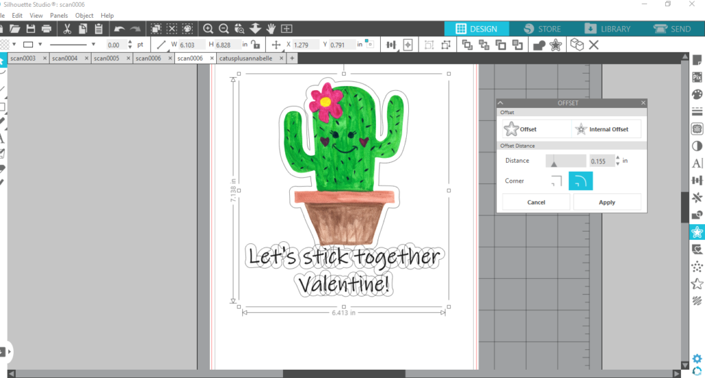705x378 pixels.
Task: Toggle the aspect ratio lock icon
Action: coord(255,45)
